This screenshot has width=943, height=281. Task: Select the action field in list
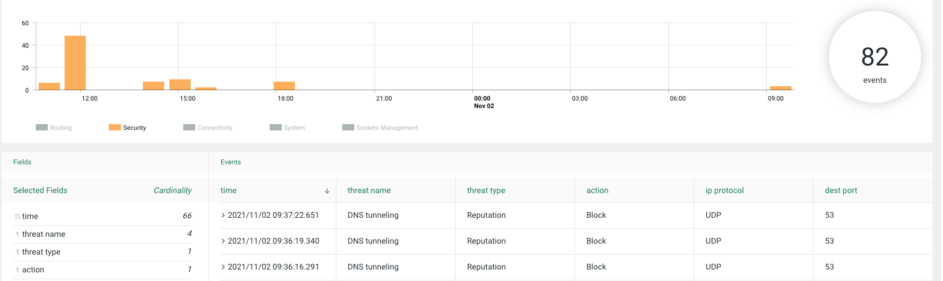point(103,270)
